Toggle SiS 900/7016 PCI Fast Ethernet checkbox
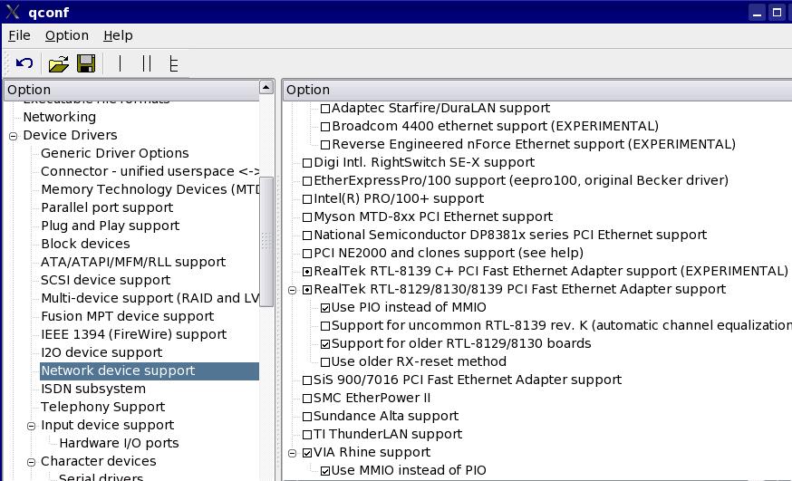This screenshot has height=481, width=792. pyautogui.click(x=307, y=380)
